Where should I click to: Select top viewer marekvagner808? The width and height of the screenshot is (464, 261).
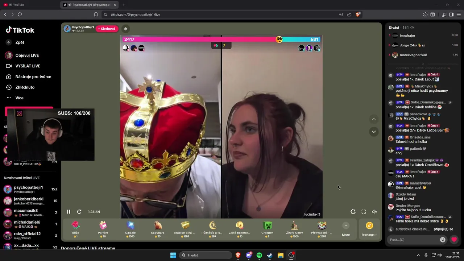423,55
